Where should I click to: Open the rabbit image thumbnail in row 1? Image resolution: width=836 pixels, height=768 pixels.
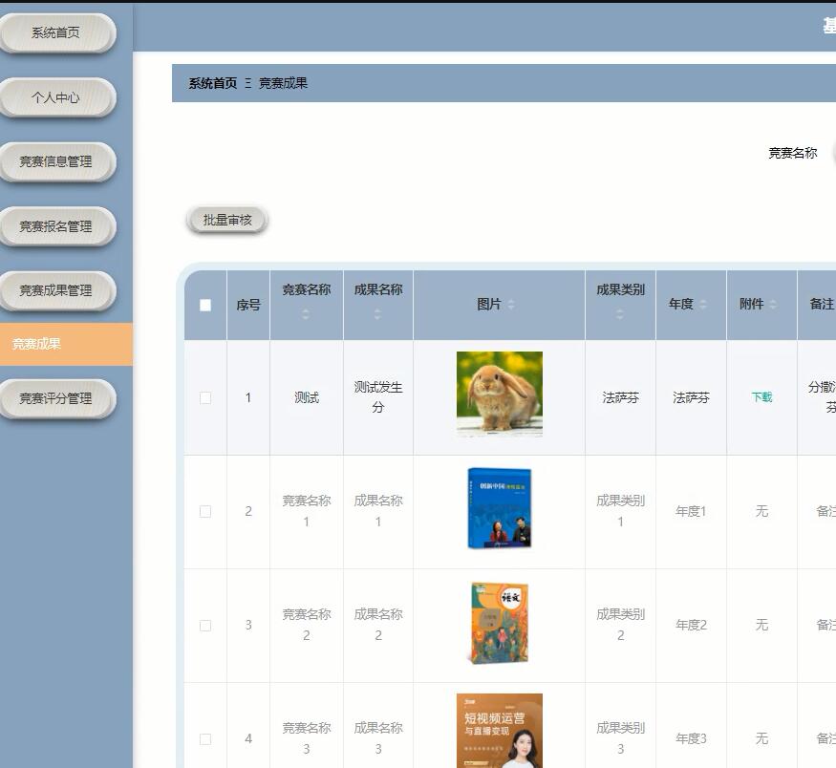point(500,395)
